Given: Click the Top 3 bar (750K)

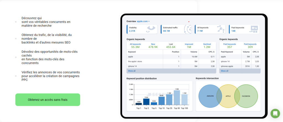Looking at the screenshot, I should 146,102.
